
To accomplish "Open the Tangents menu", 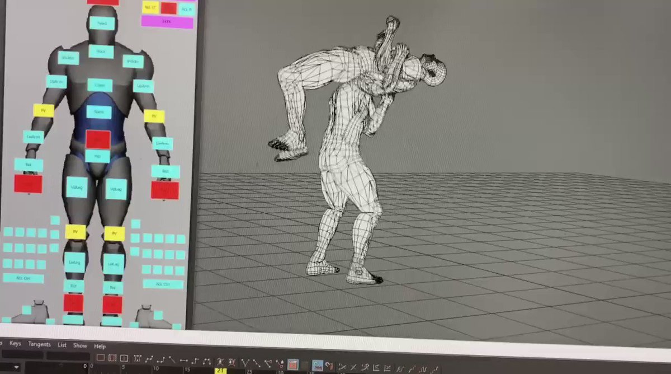I will (39, 344).
